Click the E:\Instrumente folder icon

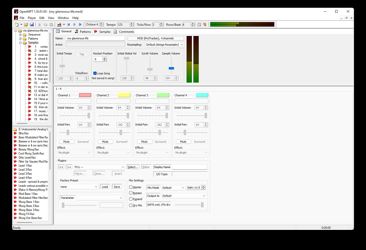(15, 129)
